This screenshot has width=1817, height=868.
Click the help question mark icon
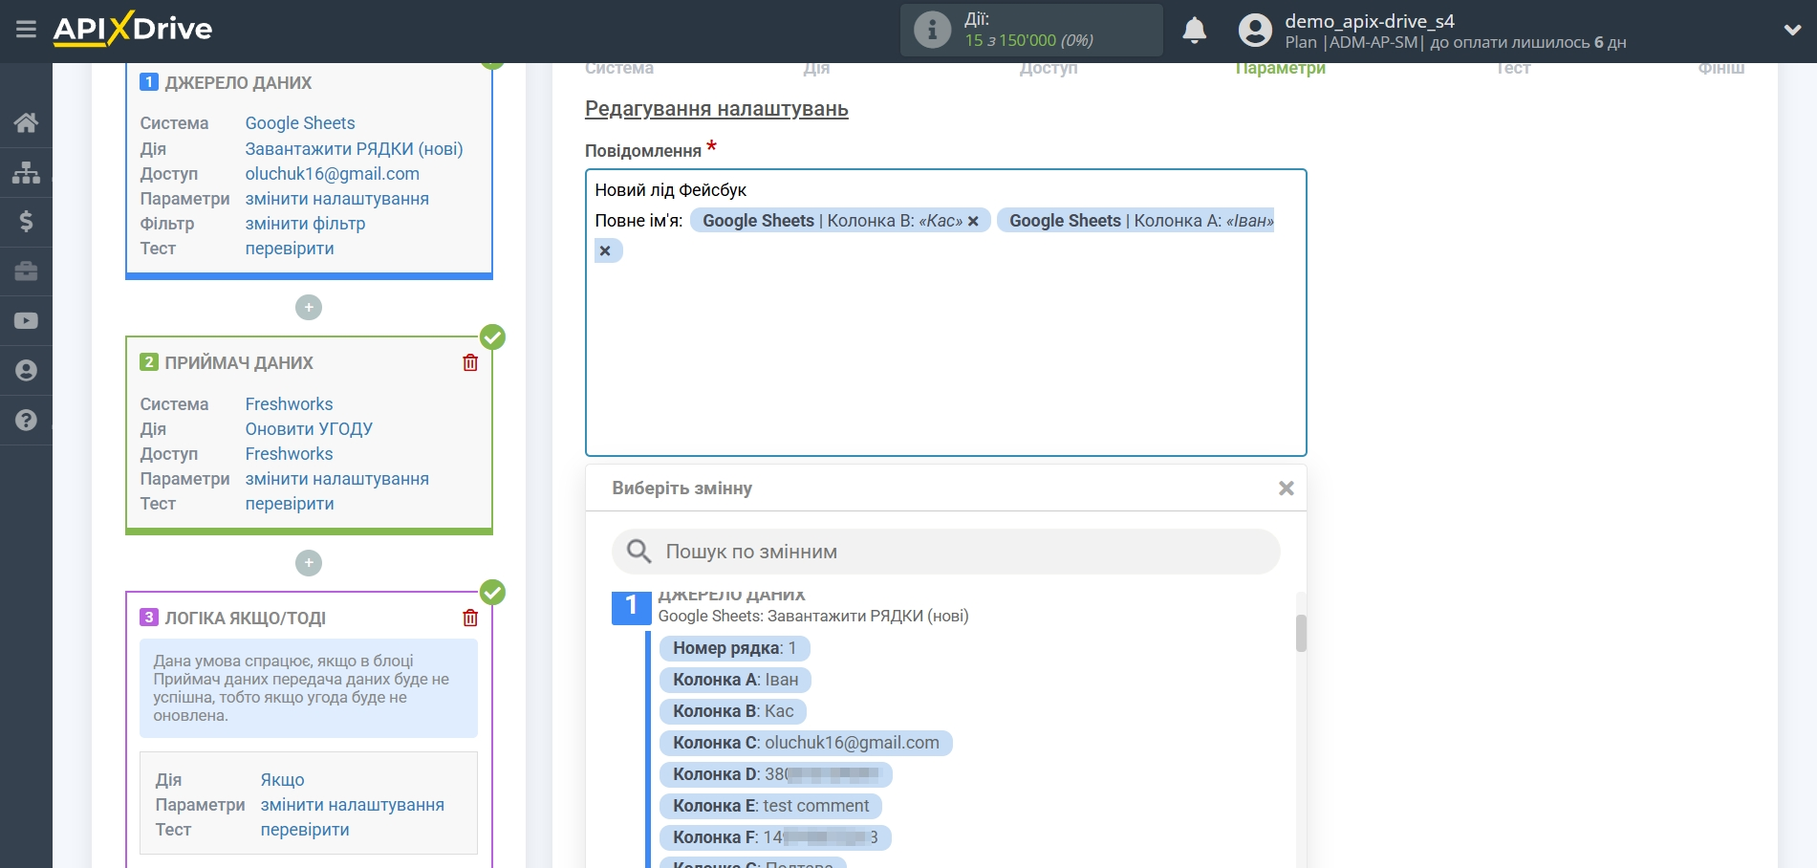coord(26,420)
